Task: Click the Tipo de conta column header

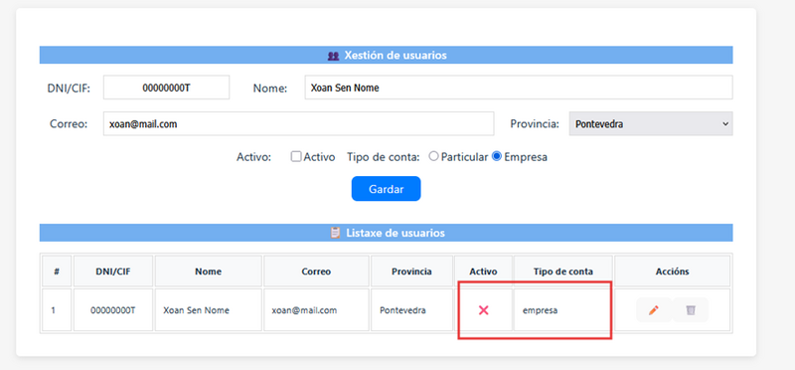Action: click(x=563, y=272)
